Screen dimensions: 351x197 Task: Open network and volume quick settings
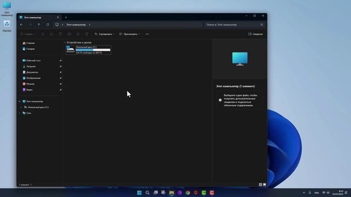[326, 193]
